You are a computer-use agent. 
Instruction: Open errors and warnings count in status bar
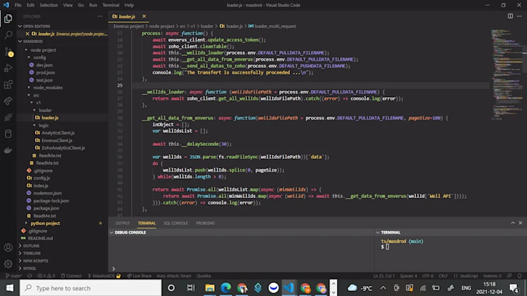[47, 276]
